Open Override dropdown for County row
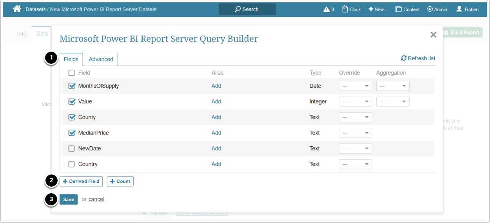Screen dimensions: 490x223 pos(355,117)
